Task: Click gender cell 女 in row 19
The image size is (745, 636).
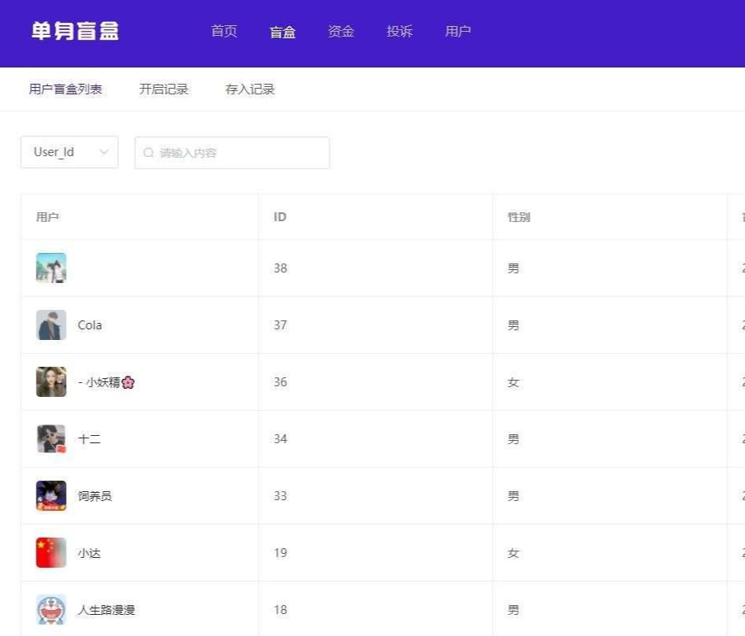Action: click(513, 553)
